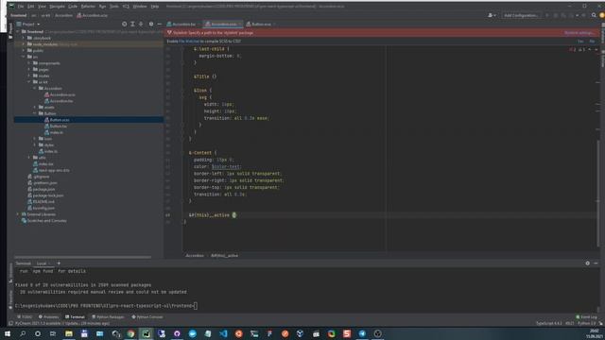
Task: Click the locate-opened-file target icon in Project panel
Action: [124, 24]
